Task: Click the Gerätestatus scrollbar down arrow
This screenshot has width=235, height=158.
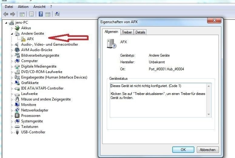Action: [209, 114]
